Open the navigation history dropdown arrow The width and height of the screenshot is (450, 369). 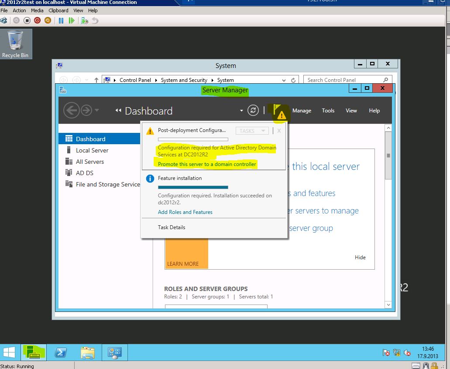(97, 110)
